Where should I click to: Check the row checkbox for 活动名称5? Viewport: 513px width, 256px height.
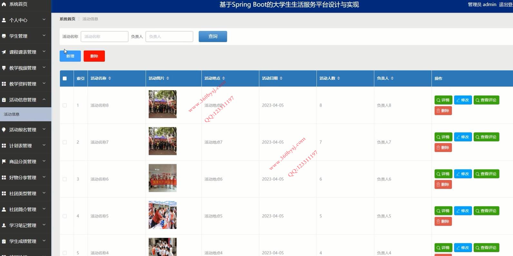pyautogui.click(x=65, y=216)
